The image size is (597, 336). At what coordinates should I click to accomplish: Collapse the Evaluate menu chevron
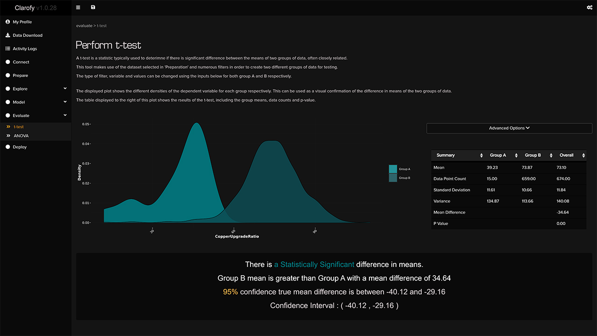(x=65, y=115)
